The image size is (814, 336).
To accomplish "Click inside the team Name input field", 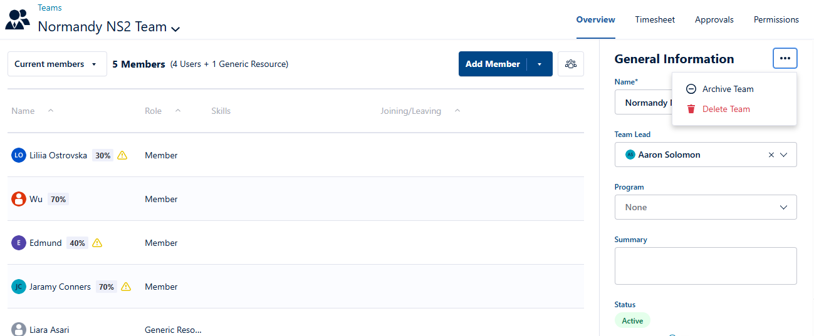I will click(644, 102).
